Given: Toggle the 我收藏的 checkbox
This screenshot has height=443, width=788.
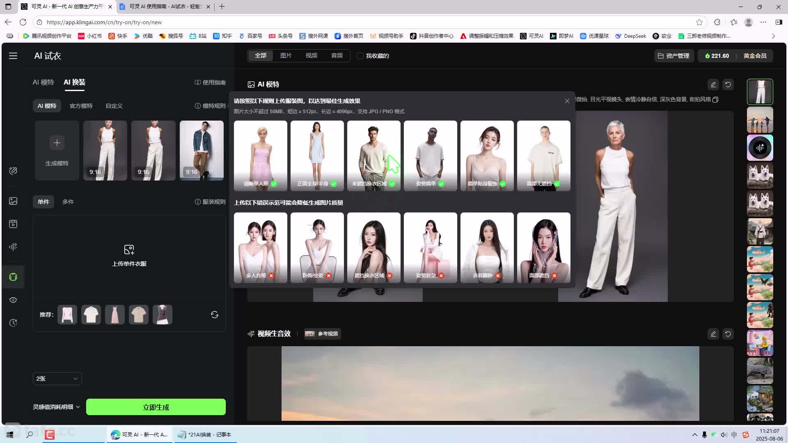Looking at the screenshot, I should click(x=360, y=56).
